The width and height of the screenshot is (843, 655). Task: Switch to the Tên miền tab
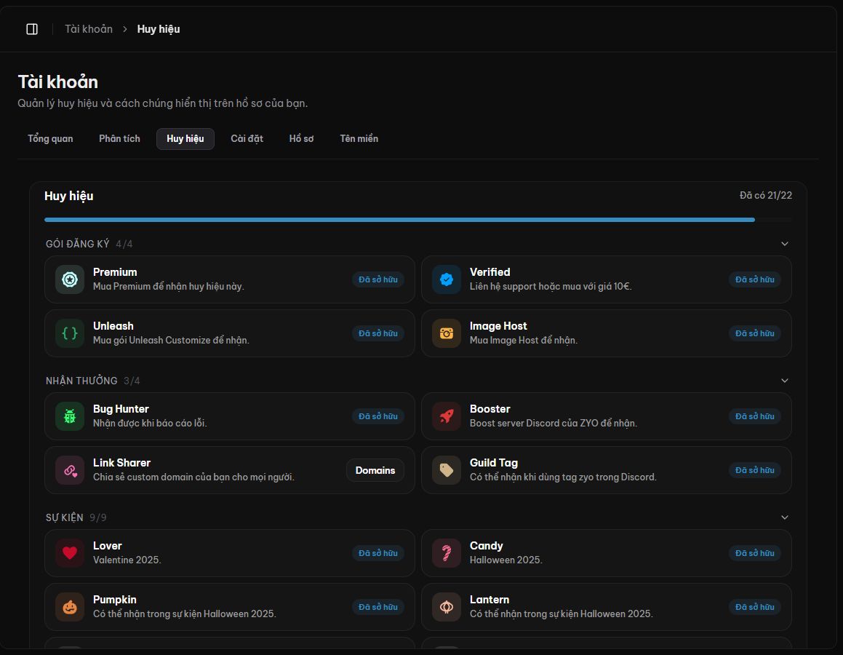[x=359, y=139]
